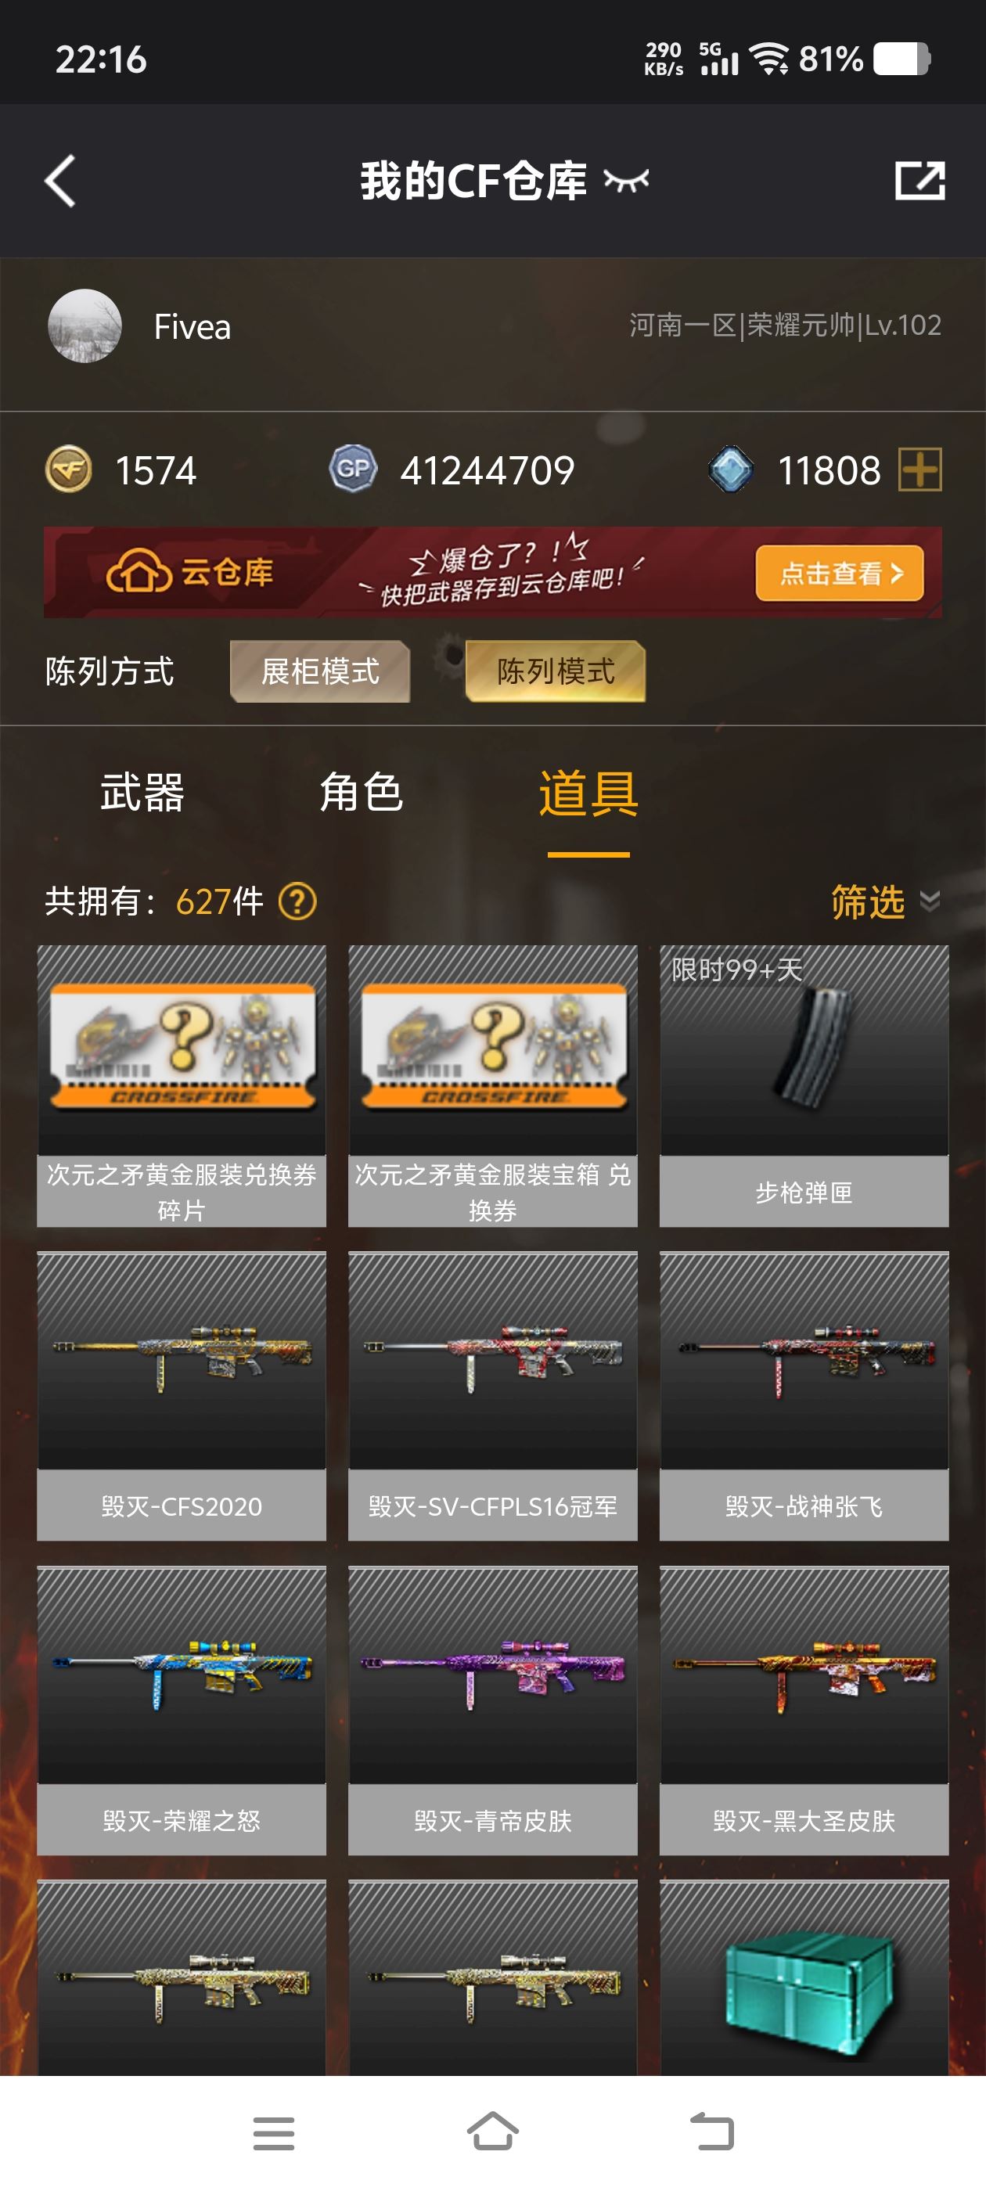This screenshot has width=986, height=2191.
Task: Tap the back arrow icon
Action: point(60,180)
